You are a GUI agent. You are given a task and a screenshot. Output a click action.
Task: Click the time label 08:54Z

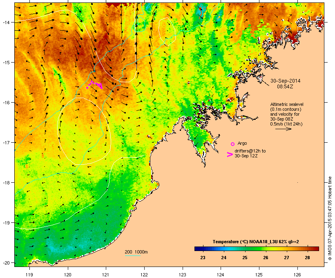tap(285, 87)
